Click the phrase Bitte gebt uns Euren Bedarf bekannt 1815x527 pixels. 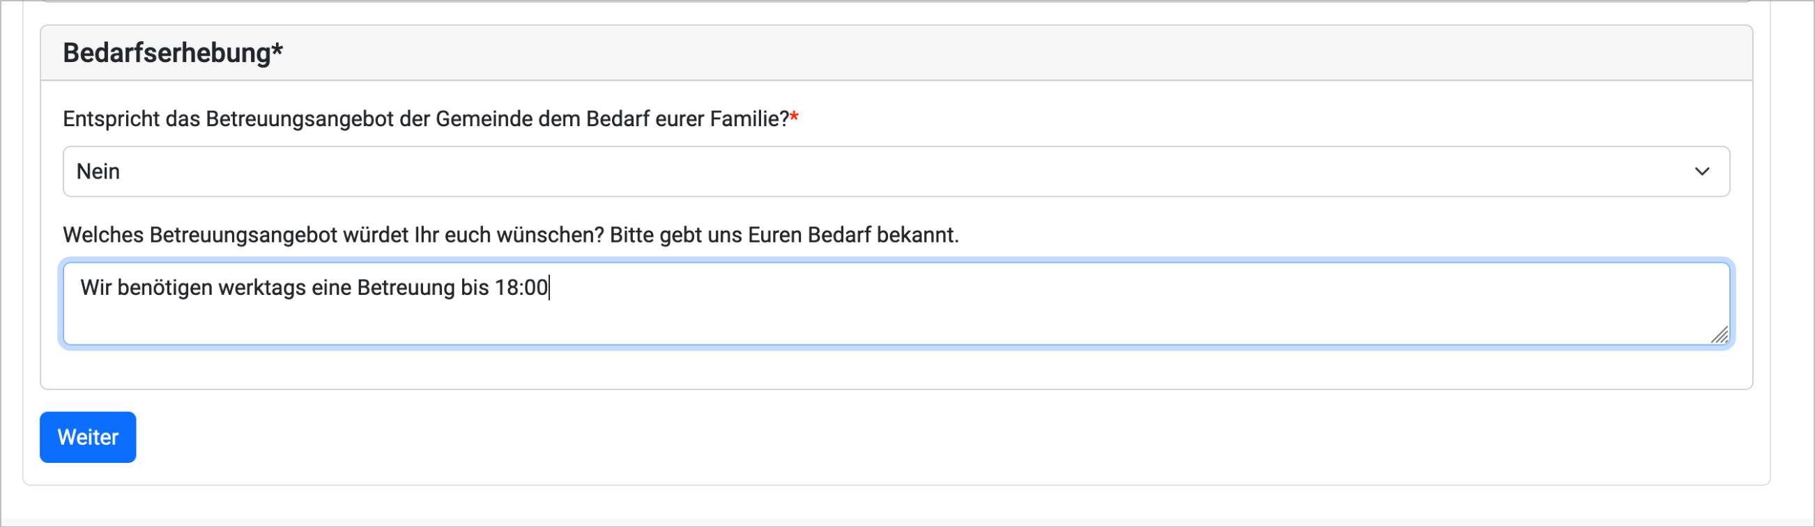coord(784,235)
